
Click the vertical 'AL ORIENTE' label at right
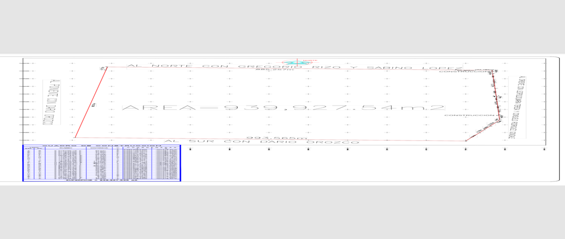[x=516, y=107]
